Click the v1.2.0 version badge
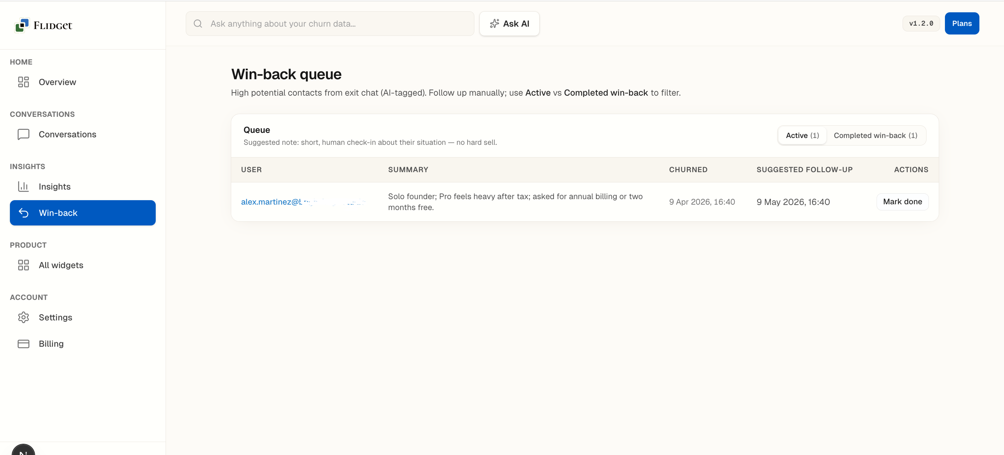The image size is (1004, 455). pos(921,23)
